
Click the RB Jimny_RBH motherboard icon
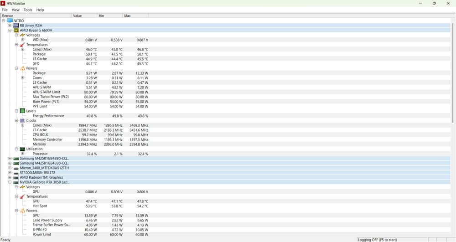point(16,26)
